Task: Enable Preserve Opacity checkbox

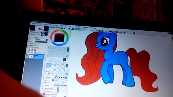Action: (x=28, y=43)
